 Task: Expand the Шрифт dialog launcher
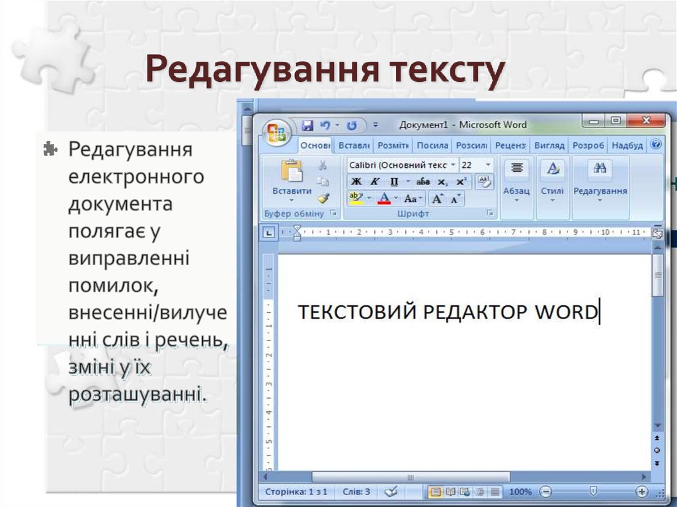click(x=490, y=214)
